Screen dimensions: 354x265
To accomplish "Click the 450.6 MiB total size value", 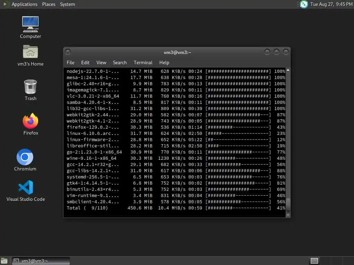I will click(x=140, y=208).
